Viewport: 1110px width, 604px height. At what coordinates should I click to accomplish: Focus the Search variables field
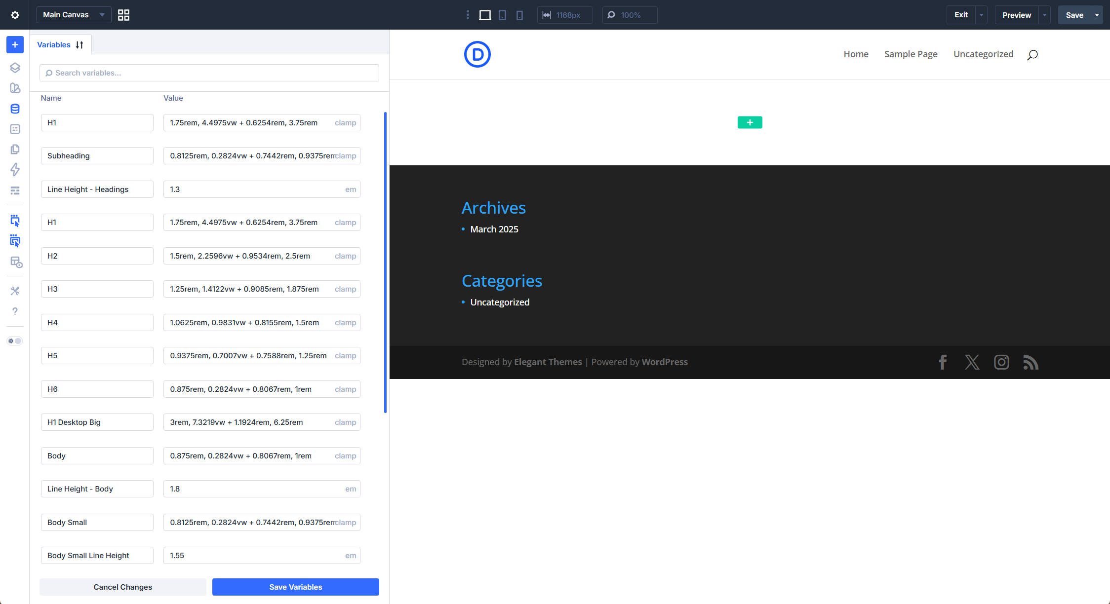click(209, 73)
